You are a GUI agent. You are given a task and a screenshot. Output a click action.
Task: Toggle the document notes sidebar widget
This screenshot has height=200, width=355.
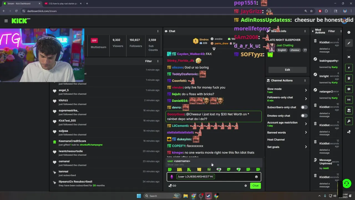pos(349,78)
